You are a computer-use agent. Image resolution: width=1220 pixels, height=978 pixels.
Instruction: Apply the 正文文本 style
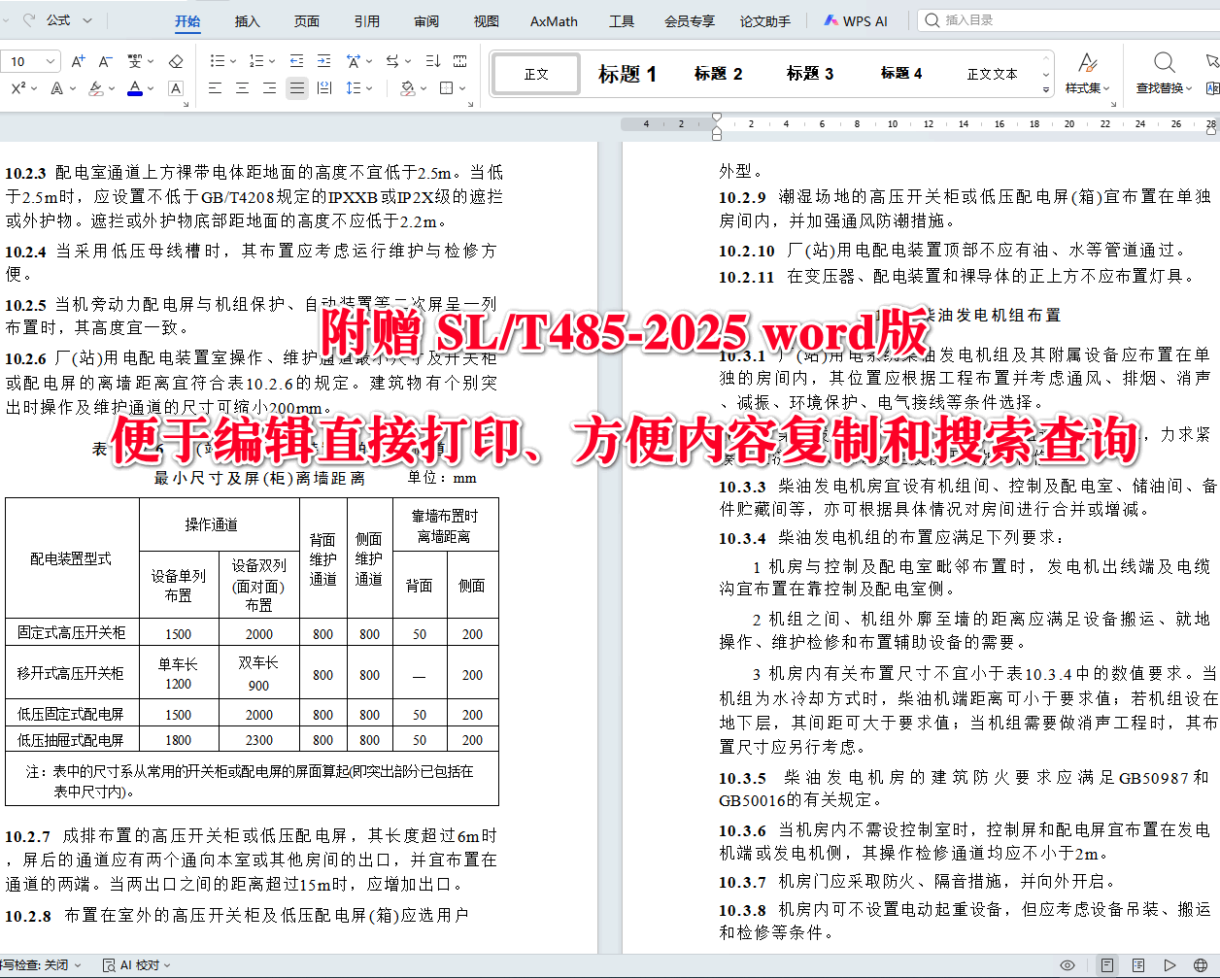(993, 74)
